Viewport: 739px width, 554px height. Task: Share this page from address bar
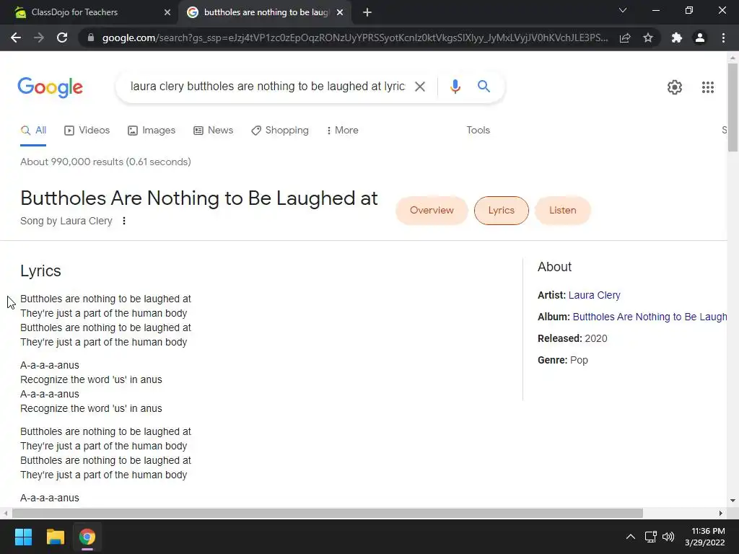click(625, 38)
